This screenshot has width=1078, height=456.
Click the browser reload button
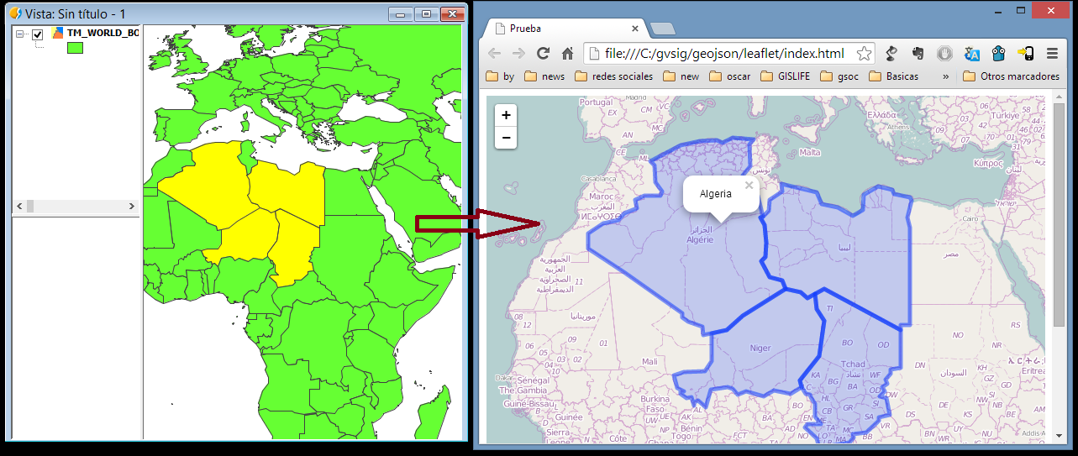(544, 54)
